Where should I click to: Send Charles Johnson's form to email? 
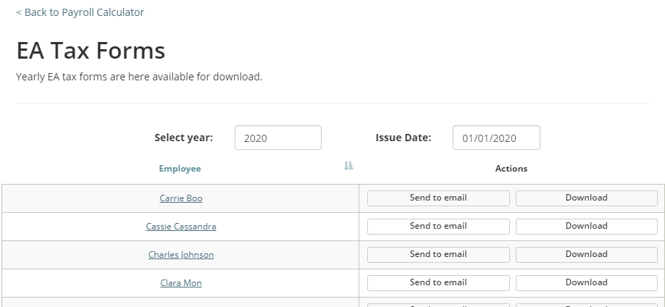click(438, 254)
